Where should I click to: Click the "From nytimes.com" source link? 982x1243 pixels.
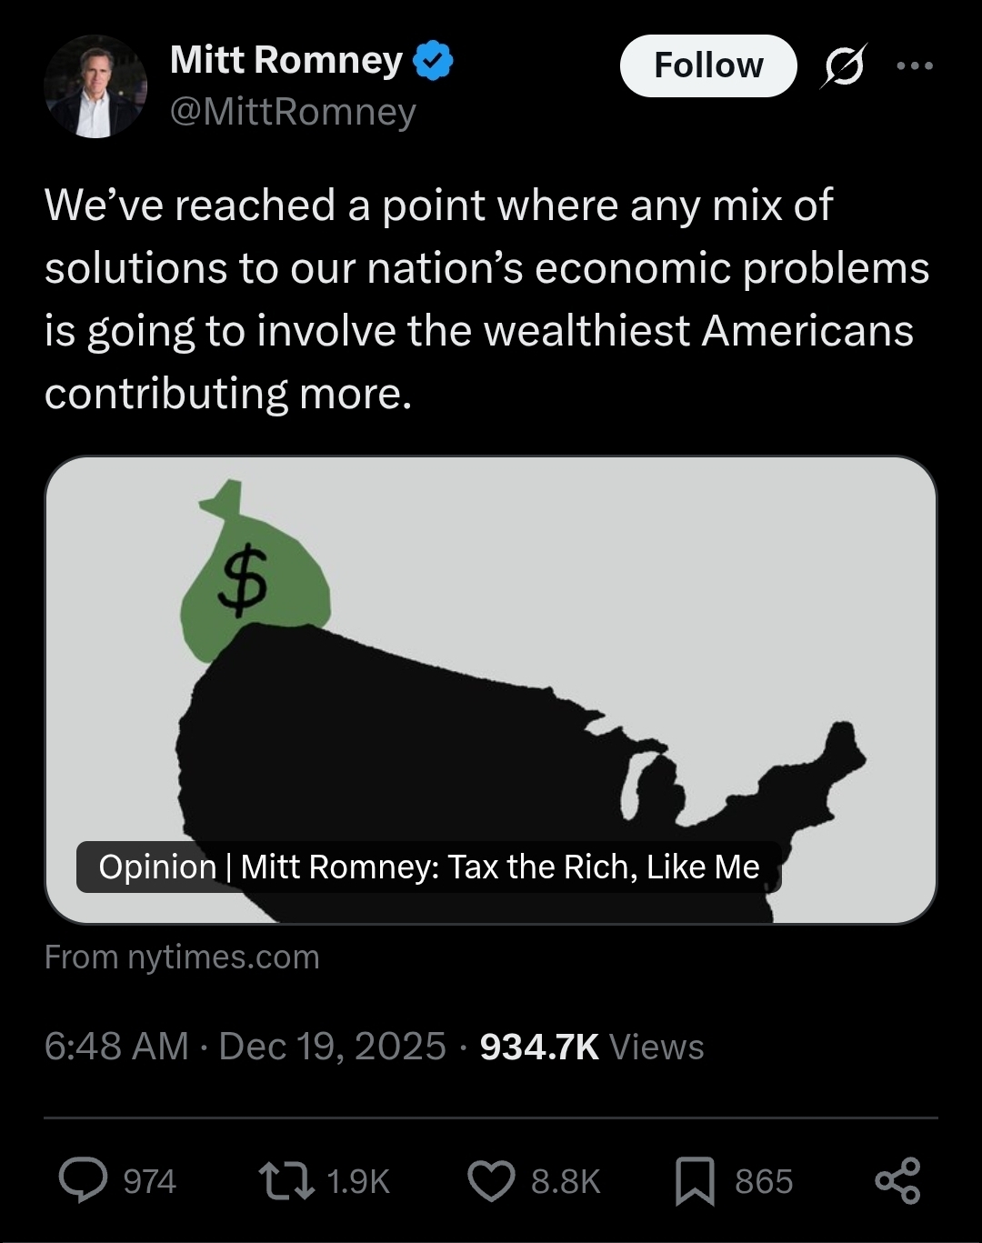click(x=182, y=957)
